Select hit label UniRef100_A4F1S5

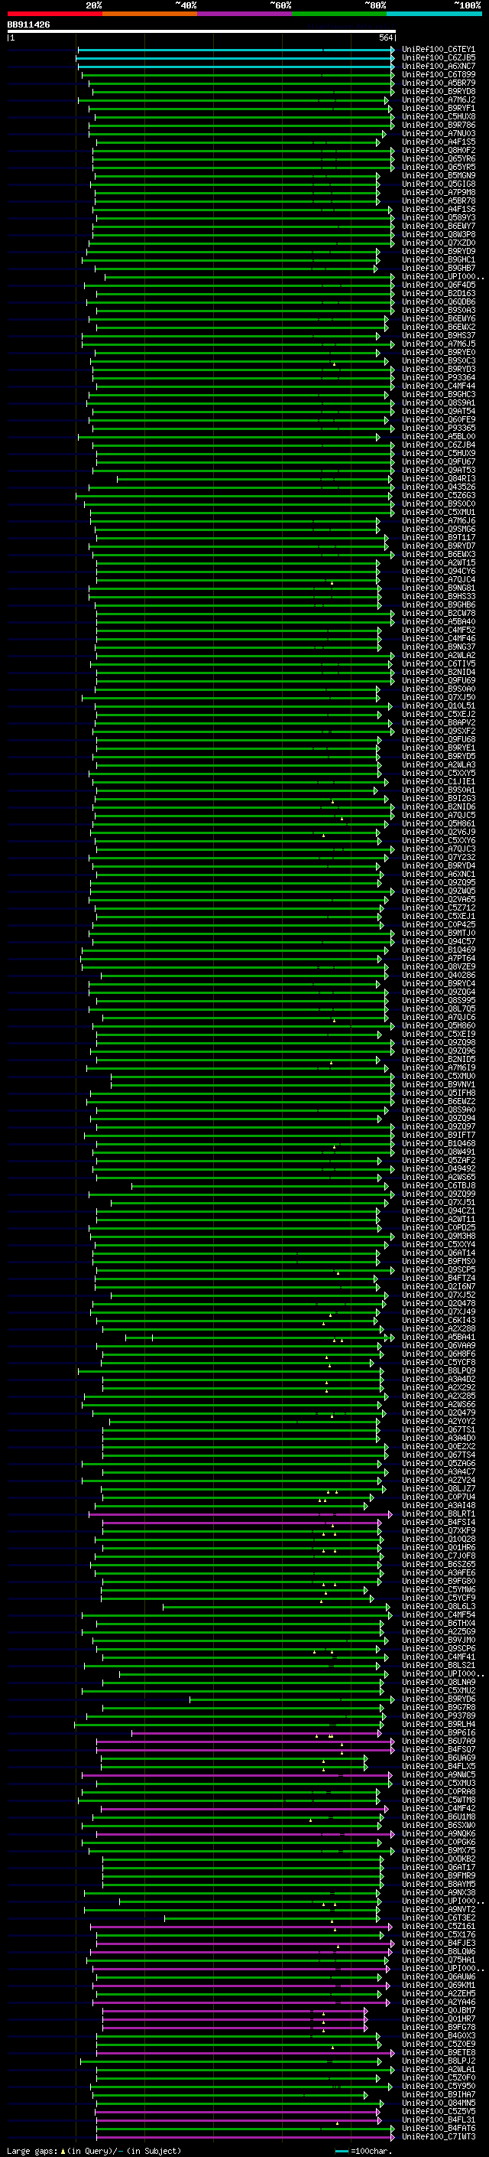point(439,142)
